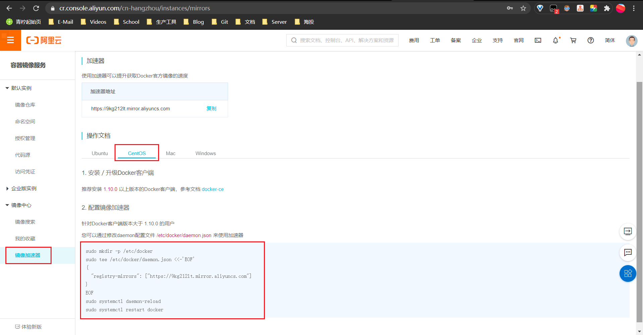The height and width of the screenshot is (335, 643).
Task: Open the Videos bookmark folder
Action: pos(93,22)
